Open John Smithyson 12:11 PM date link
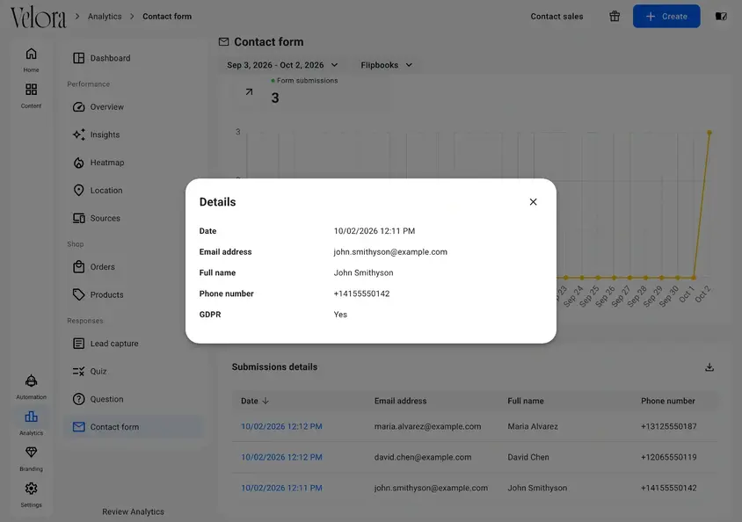742x522 pixels. pyautogui.click(x=281, y=488)
